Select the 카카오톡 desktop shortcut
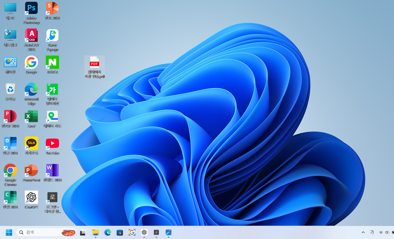 pyautogui.click(x=32, y=146)
